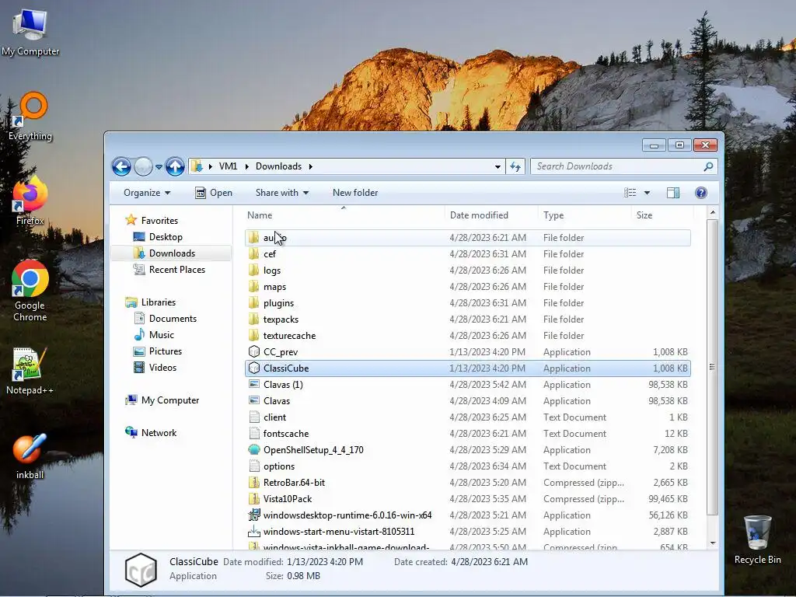Select the Clavas (1) application icon
796x597 pixels.
point(254,385)
